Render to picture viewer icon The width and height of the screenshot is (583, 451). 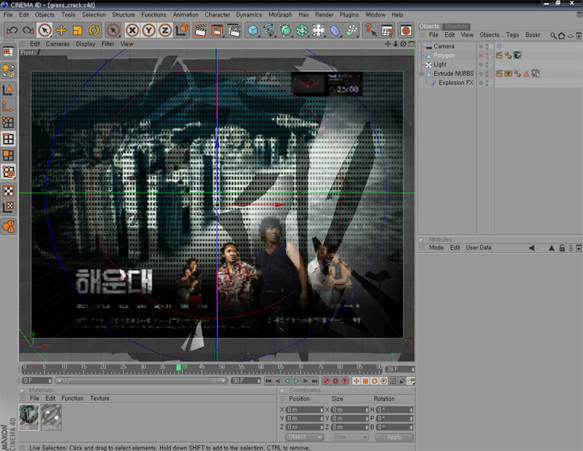(x=217, y=30)
